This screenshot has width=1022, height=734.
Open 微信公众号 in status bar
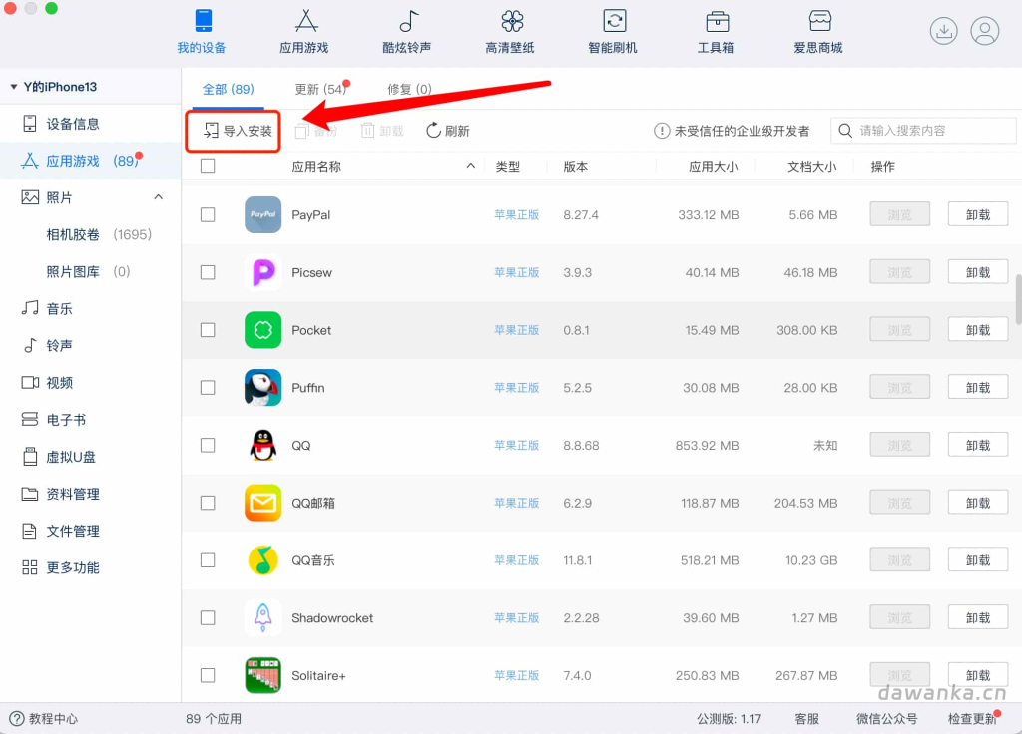click(887, 719)
